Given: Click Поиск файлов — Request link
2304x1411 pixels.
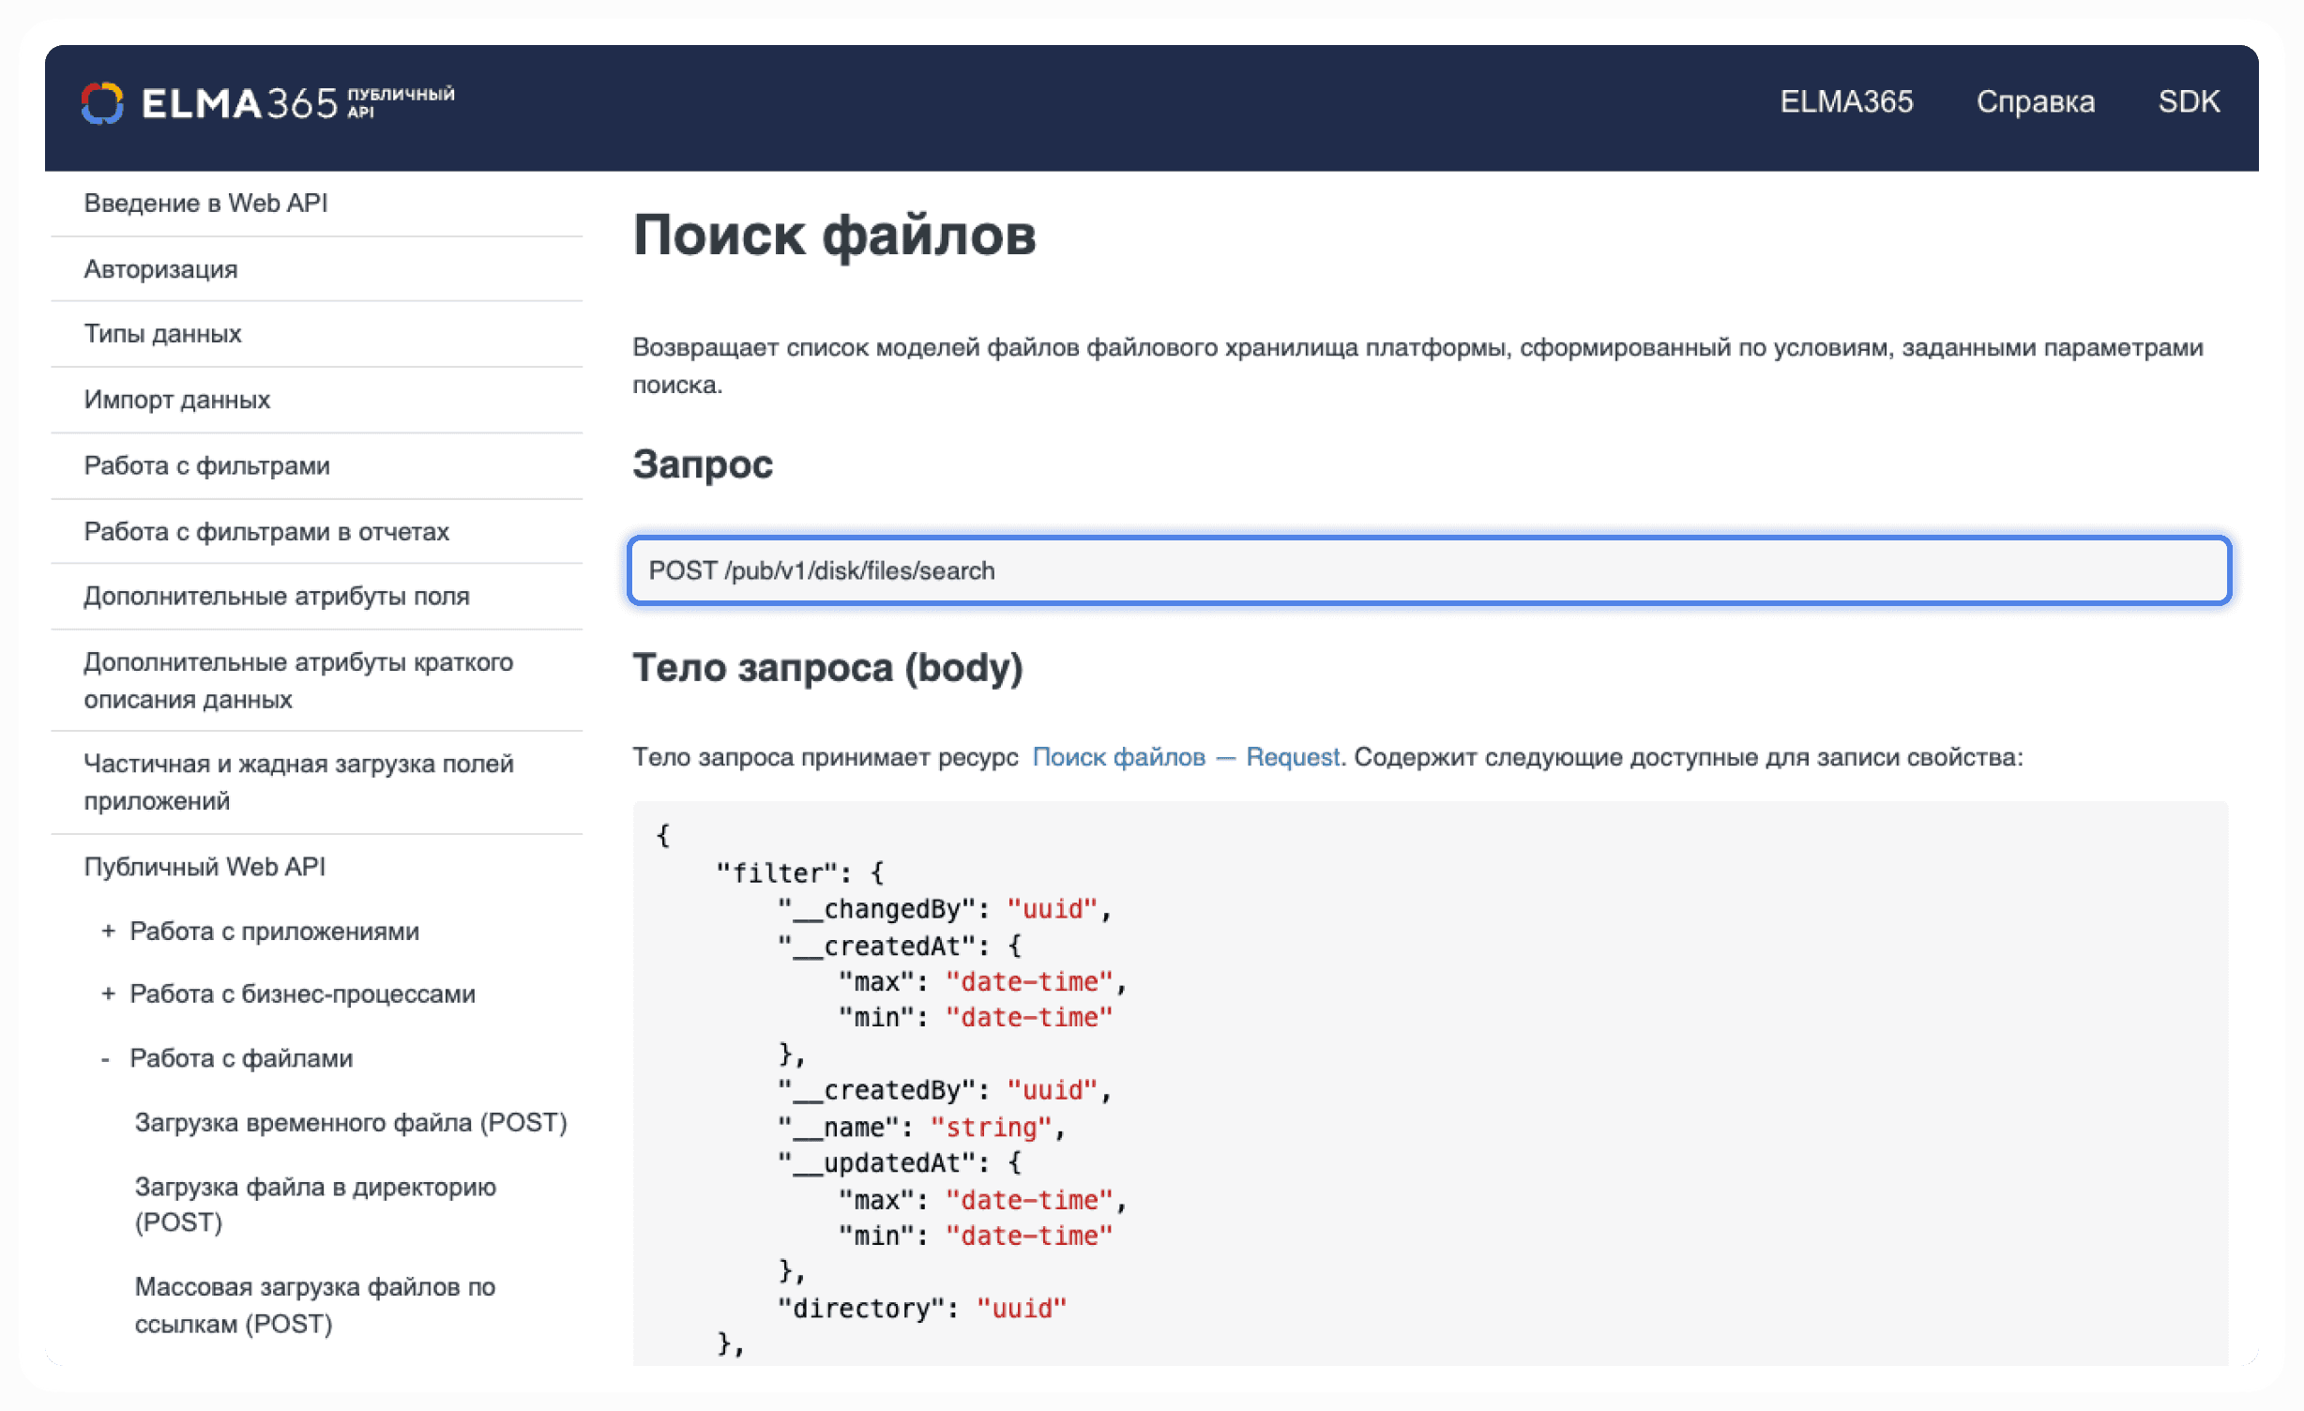Looking at the screenshot, I should point(1186,757).
